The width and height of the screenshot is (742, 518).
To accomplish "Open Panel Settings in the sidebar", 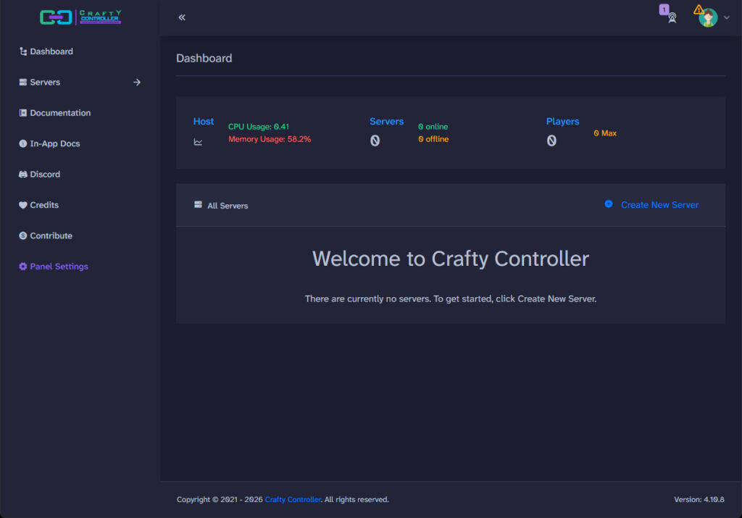I will click(x=59, y=267).
